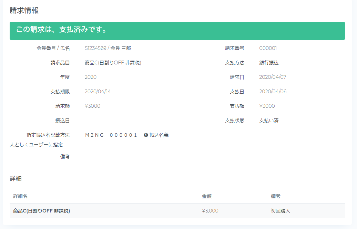Click the 振込名義 label text

[159, 135]
